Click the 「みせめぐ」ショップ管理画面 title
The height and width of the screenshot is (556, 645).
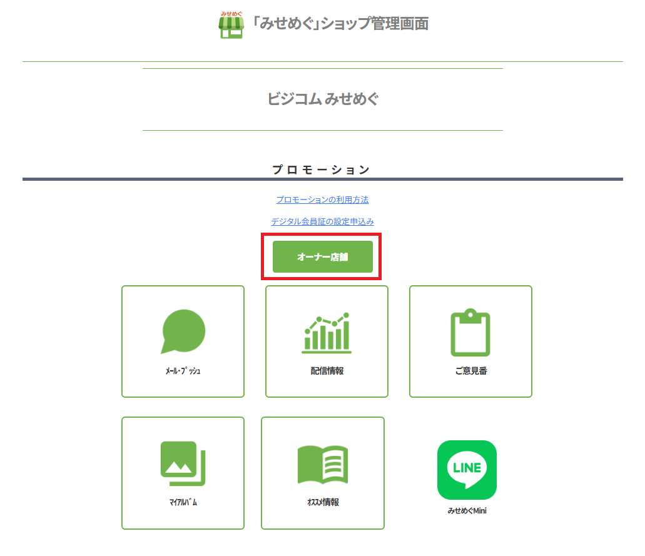(x=340, y=23)
